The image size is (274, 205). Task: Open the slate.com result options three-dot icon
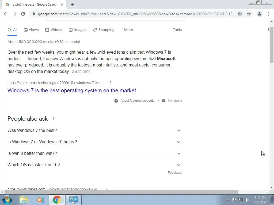tap(110, 83)
